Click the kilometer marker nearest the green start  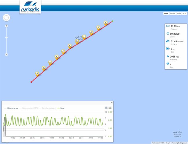click(106, 23)
